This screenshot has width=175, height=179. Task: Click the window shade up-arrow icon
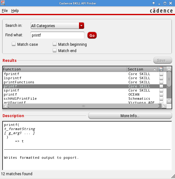[154, 3]
